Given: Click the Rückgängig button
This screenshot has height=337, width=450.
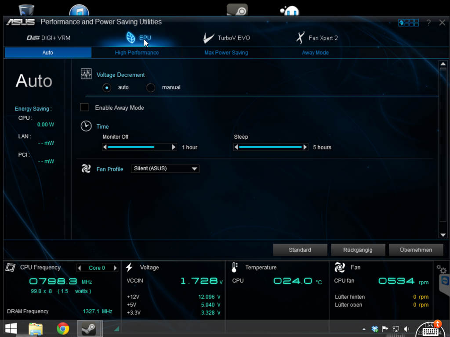Looking at the screenshot, I should (x=358, y=250).
